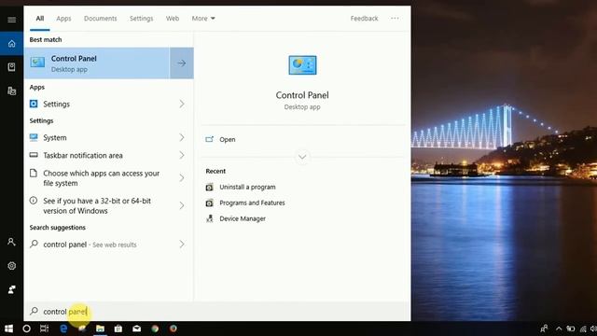Open the System settings result
The height and width of the screenshot is (336, 597).
tap(108, 137)
